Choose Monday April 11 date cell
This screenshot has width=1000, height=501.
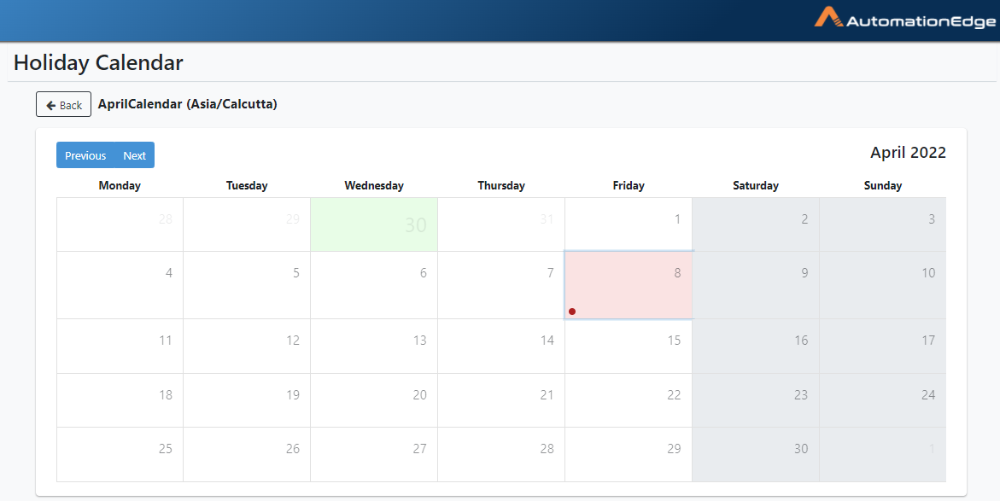coord(120,346)
